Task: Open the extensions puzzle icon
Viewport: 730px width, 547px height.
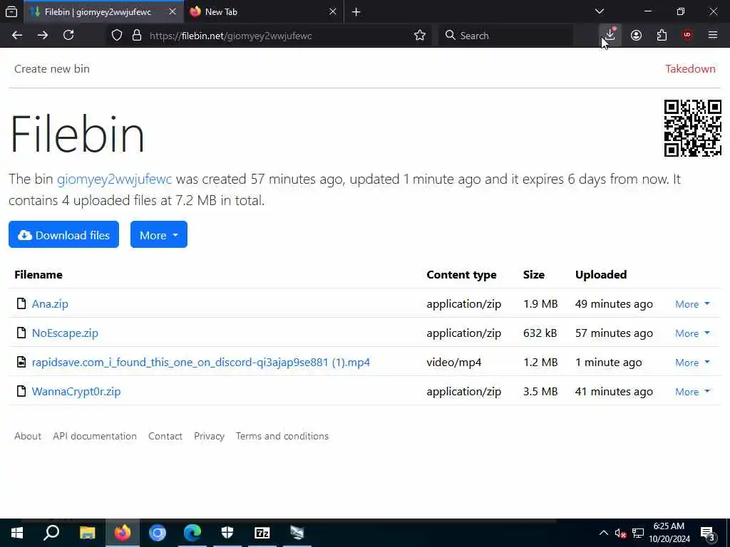Action: 662,36
